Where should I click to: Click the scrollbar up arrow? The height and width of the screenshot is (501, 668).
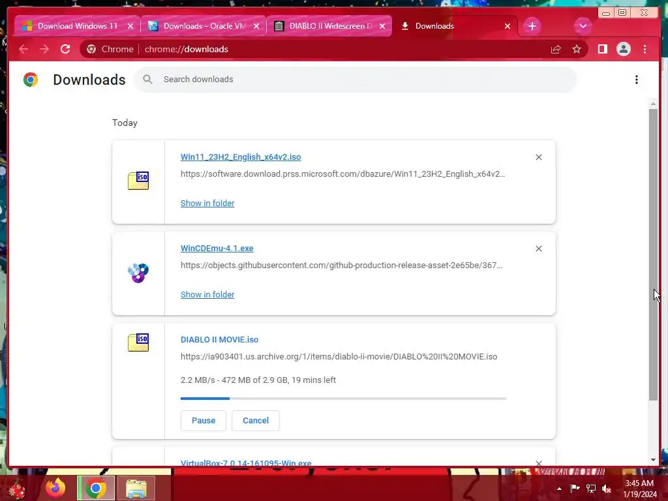[653, 104]
